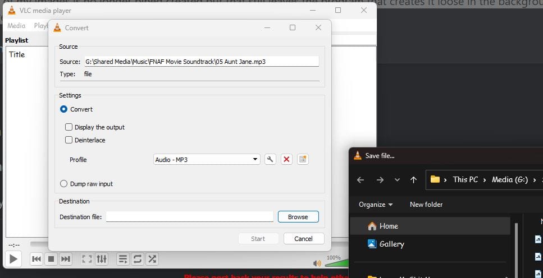Viewport: 543px width, 278px height.
Task: Open extended settings equalizer icon
Action: tap(102, 259)
